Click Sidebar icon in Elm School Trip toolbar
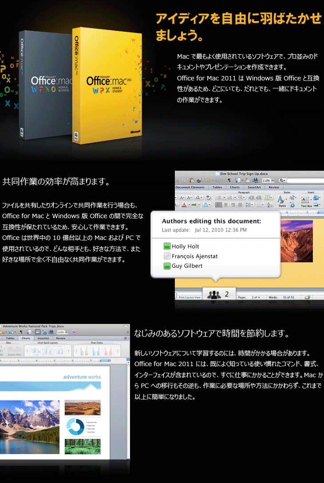 [238, 180]
